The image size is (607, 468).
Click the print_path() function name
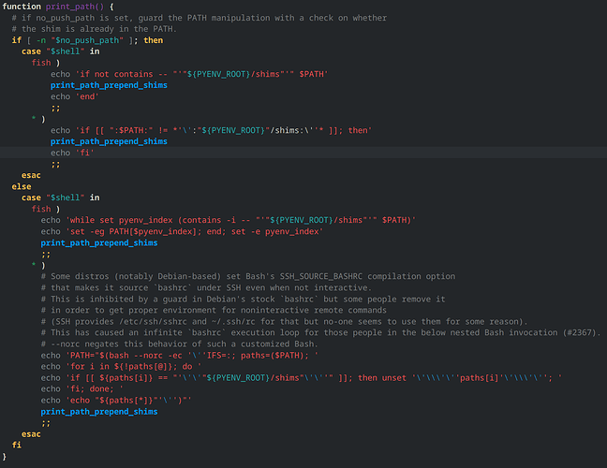[x=75, y=7]
